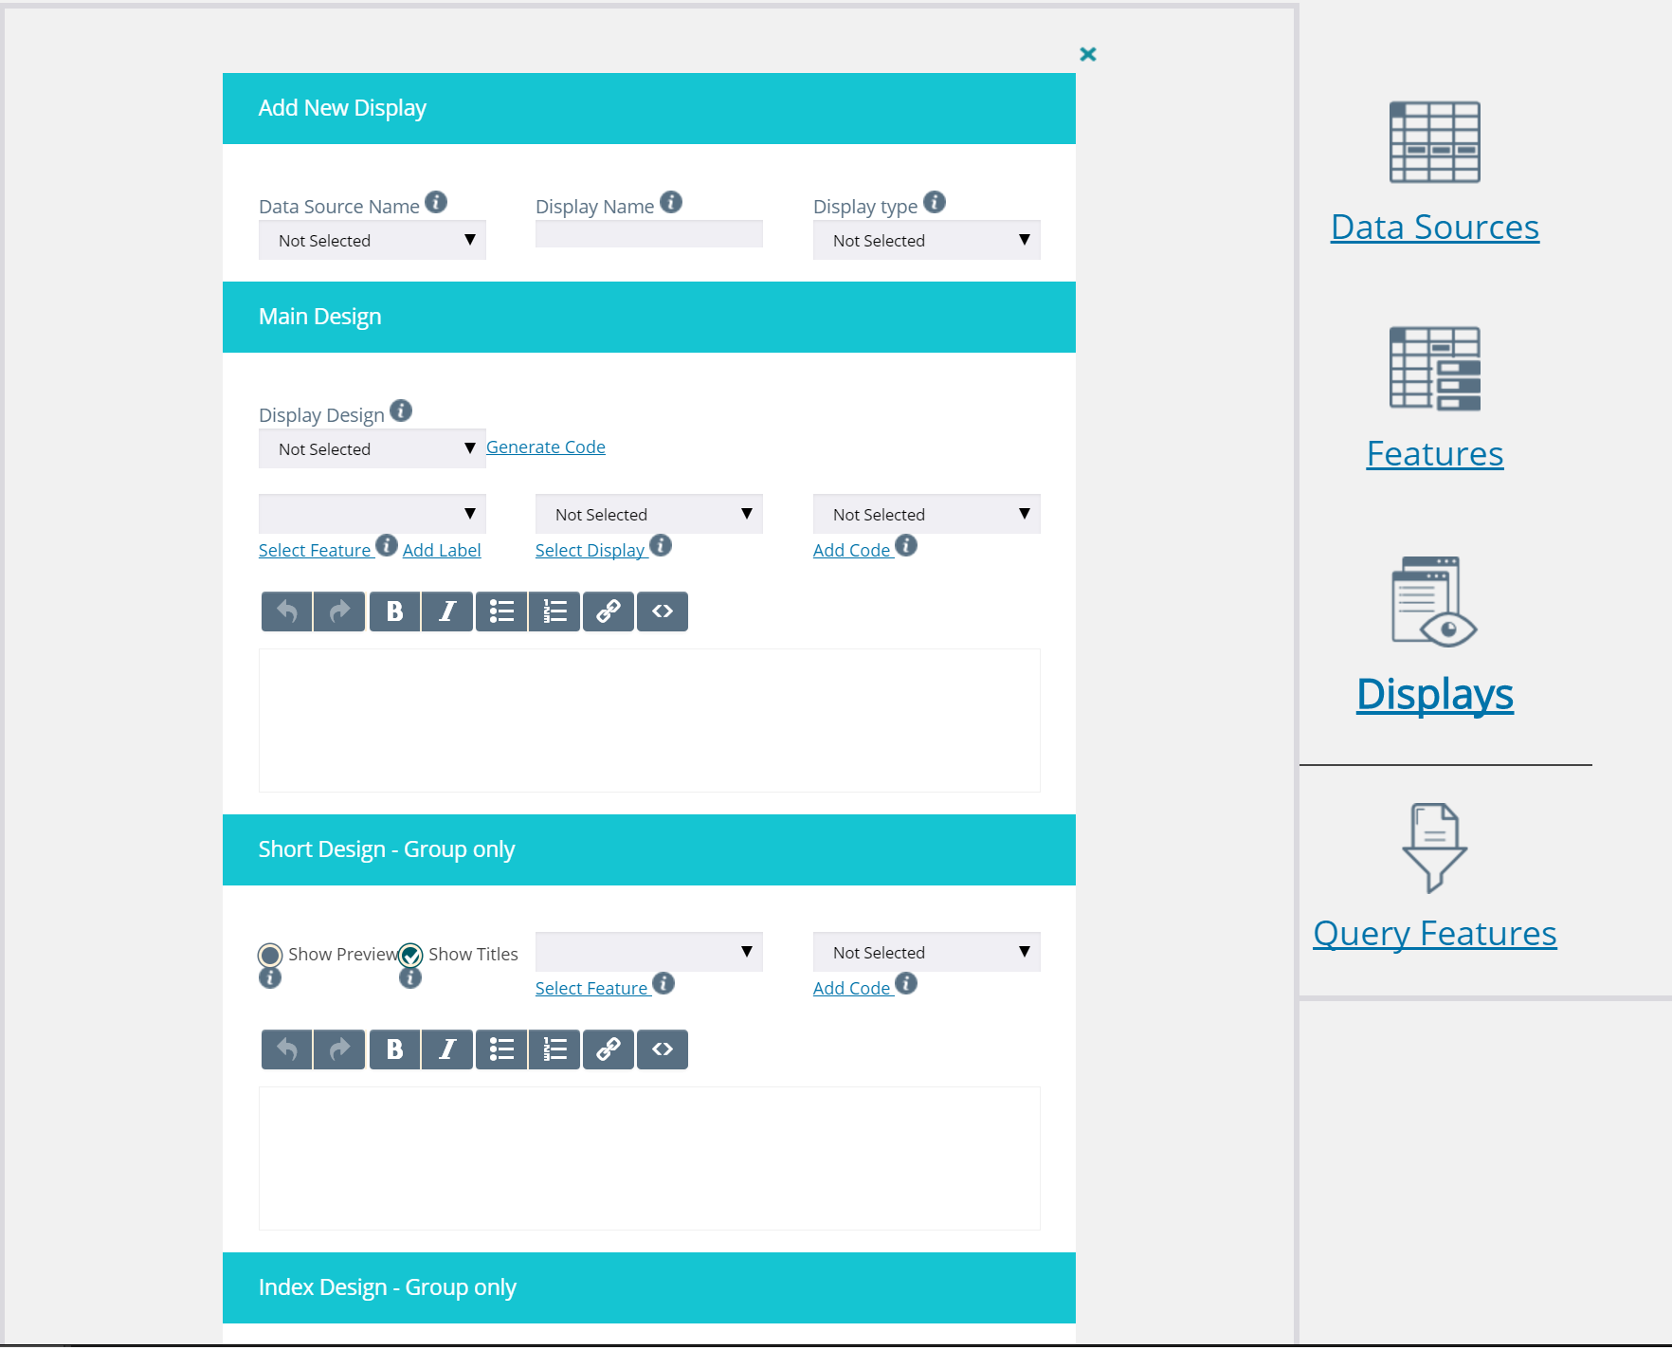Click info icon next to Display Name
This screenshot has width=1672, height=1350.
pyautogui.click(x=671, y=202)
